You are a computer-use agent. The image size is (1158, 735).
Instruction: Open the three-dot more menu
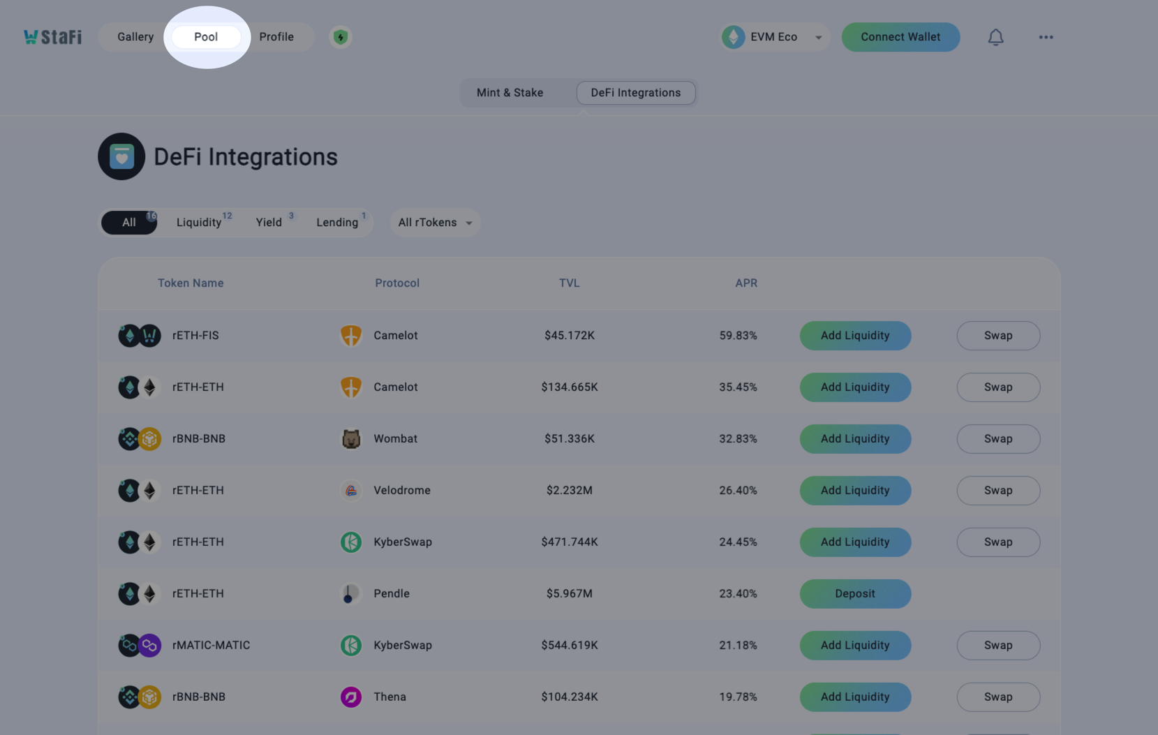pyautogui.click(x=1045, y=37)
